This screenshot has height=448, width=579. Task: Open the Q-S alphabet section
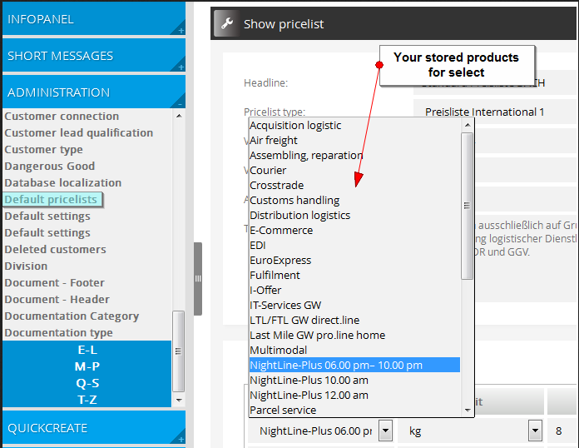(87, 384)
